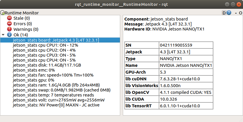Select the Errors (0) category

pyautogui.click(x=23, y=24)
